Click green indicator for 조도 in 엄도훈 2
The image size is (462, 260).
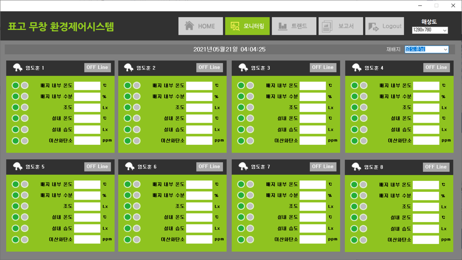pyautogui.click(x=127, y=108)
